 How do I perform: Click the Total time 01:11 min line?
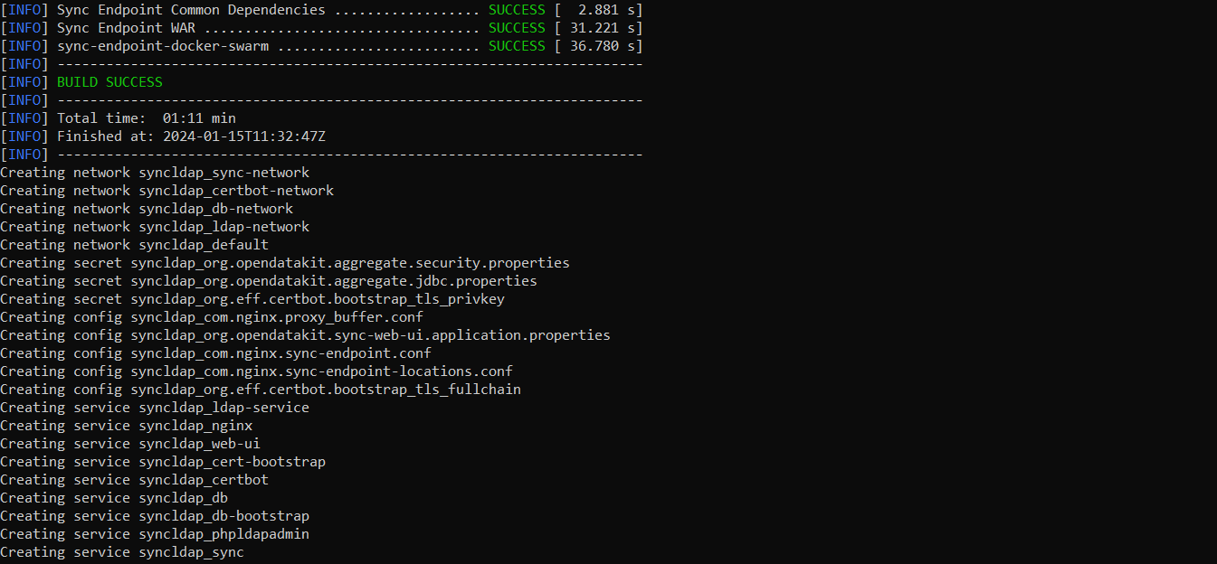point(119,118)
